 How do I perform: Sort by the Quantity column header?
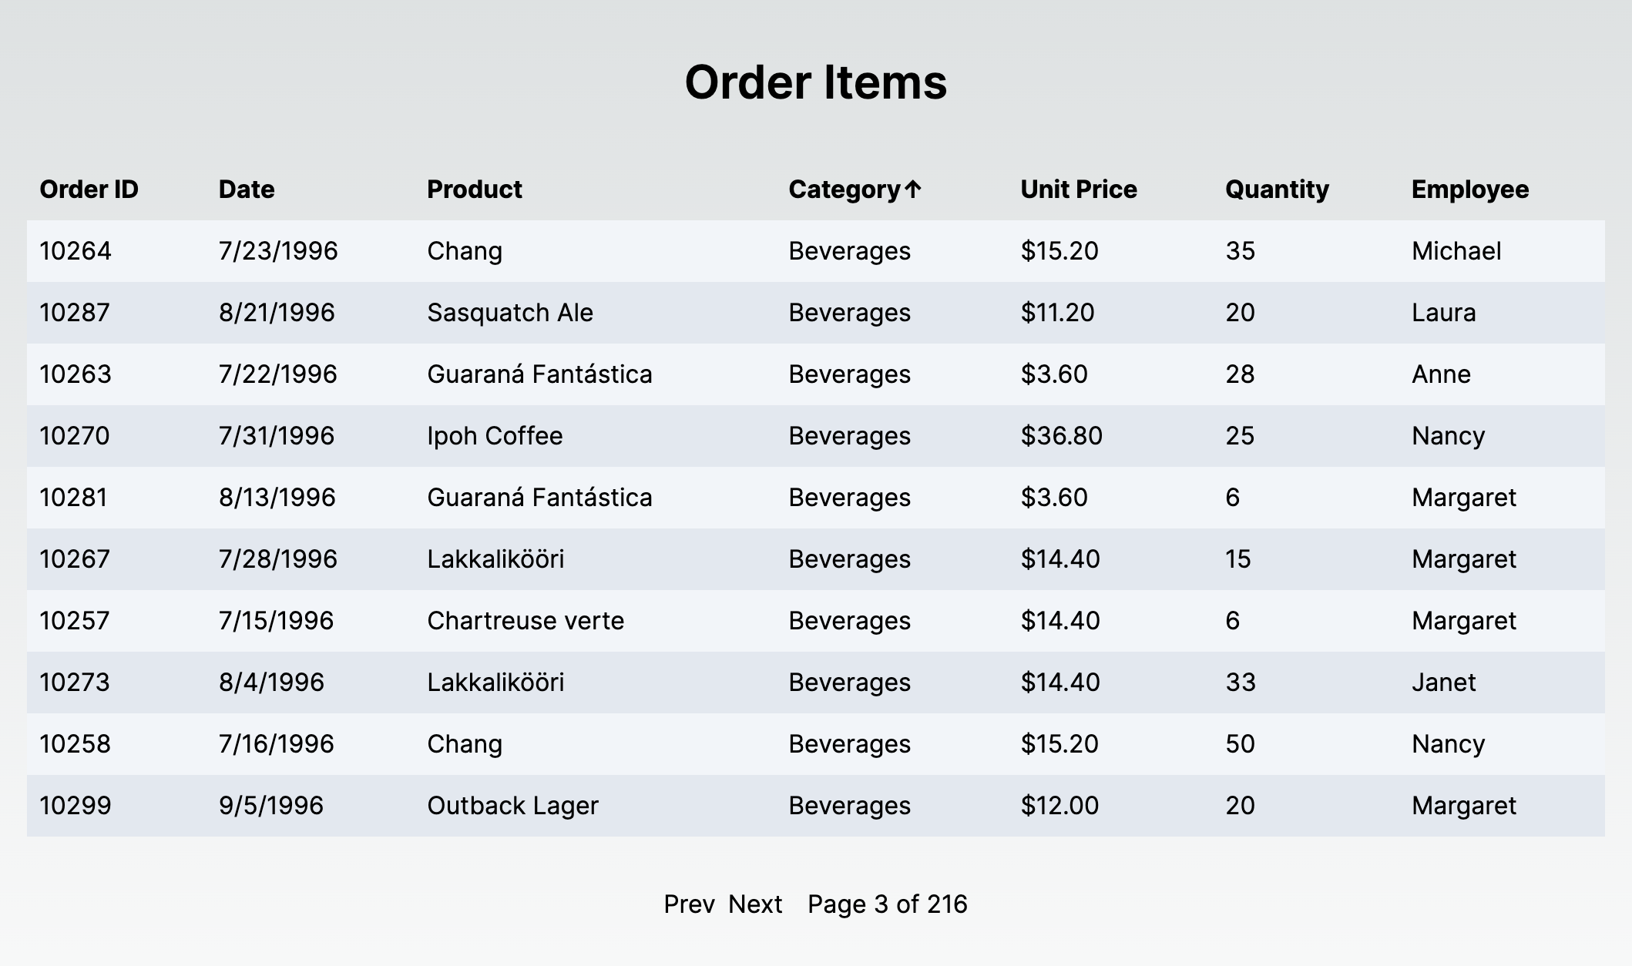click(x=1277, y=190)
